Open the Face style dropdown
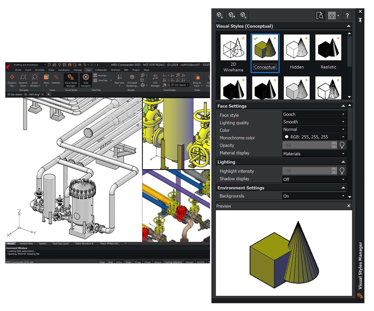Viewport: 374px width, 311px height. (x=314, y=114)
